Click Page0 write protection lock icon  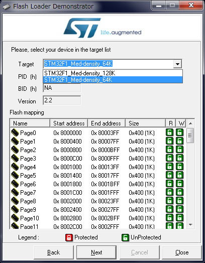click(x=179, y=133)
